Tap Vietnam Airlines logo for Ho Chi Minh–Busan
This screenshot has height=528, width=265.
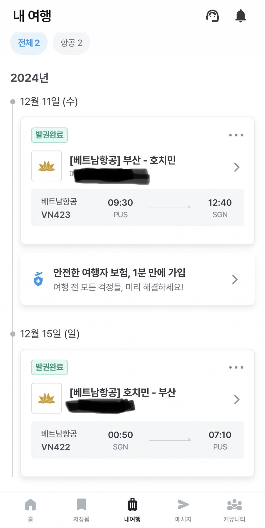(x=47, y=398)
